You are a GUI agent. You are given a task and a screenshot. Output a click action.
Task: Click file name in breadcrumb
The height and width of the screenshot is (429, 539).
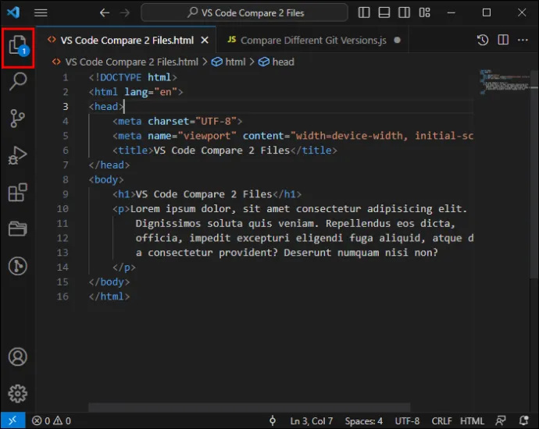(x=132, y=62)
